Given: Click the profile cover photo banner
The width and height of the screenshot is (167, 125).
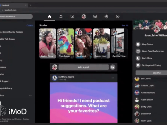Looking at the screenshot, I should coord(150,25).
